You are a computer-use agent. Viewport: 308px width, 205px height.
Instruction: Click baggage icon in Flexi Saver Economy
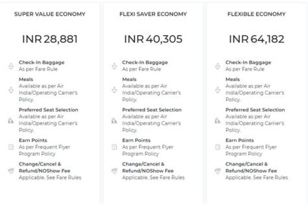point(114,66)
